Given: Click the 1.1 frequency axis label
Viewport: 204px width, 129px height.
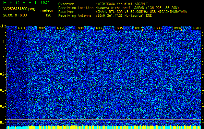Looking at the screenshot, I should pos(3,42).
